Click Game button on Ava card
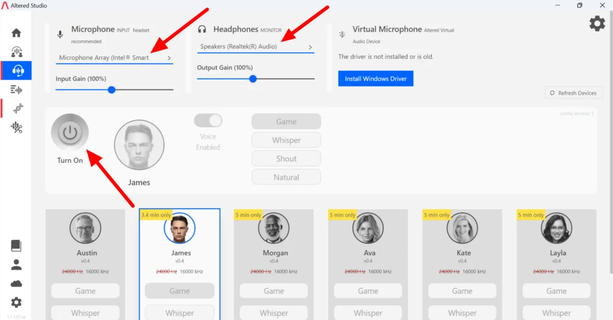This screenshot has width=613, height=320. [368, 291]
